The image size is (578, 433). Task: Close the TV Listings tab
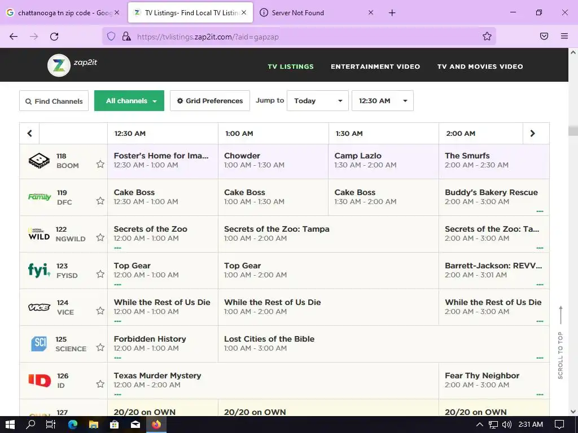244,12
